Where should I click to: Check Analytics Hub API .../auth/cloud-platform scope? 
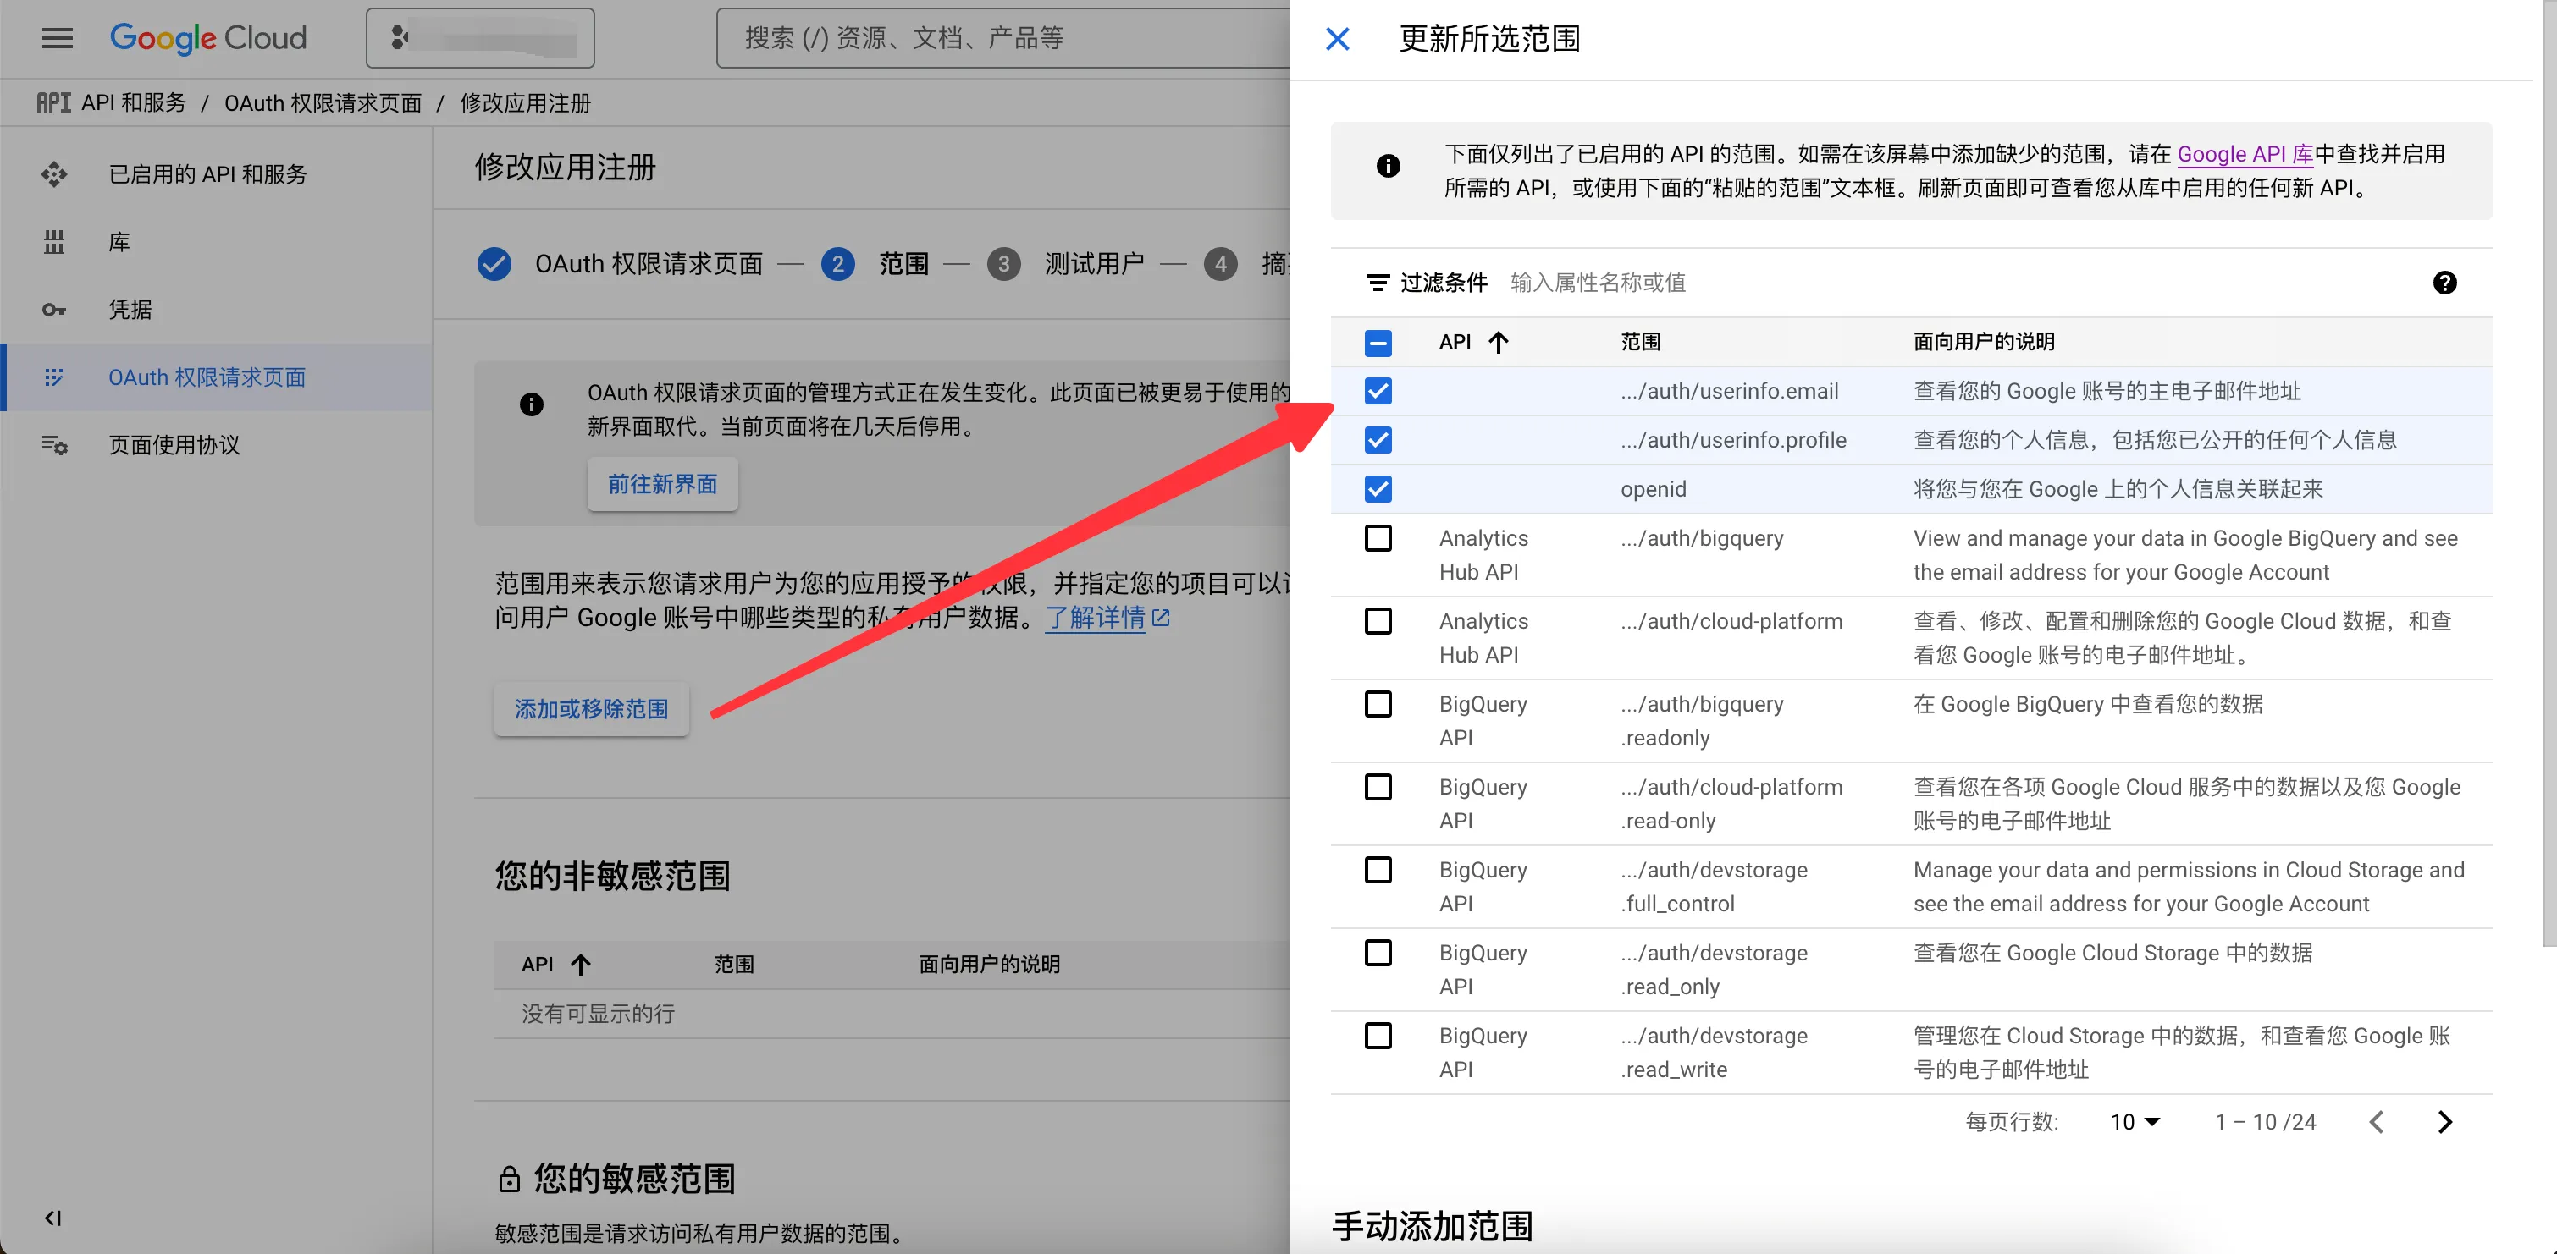point(1378,621)
